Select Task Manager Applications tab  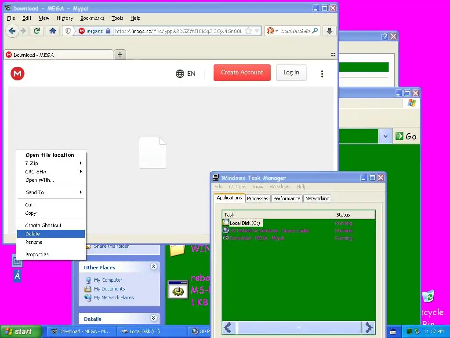229,198
